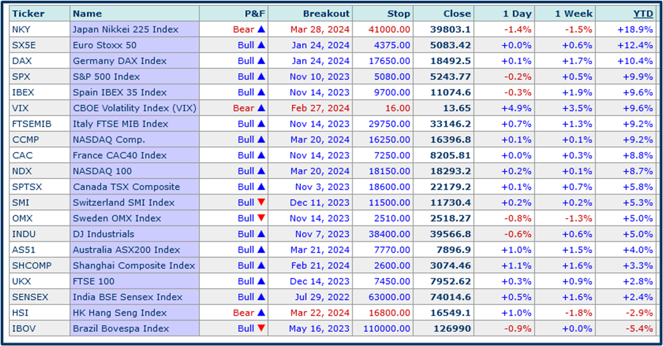663x346 pixels.
Task: Click the close value 5243.77
Action: pos(450,76)
